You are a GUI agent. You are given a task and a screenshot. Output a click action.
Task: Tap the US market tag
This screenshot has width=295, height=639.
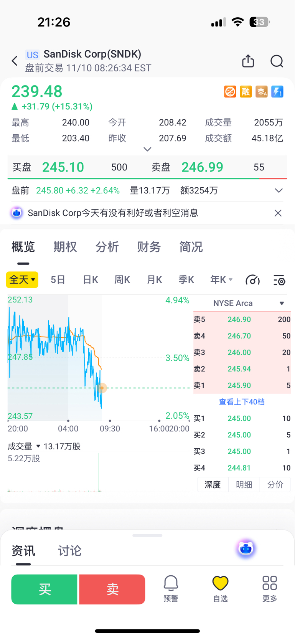[33, 55]
